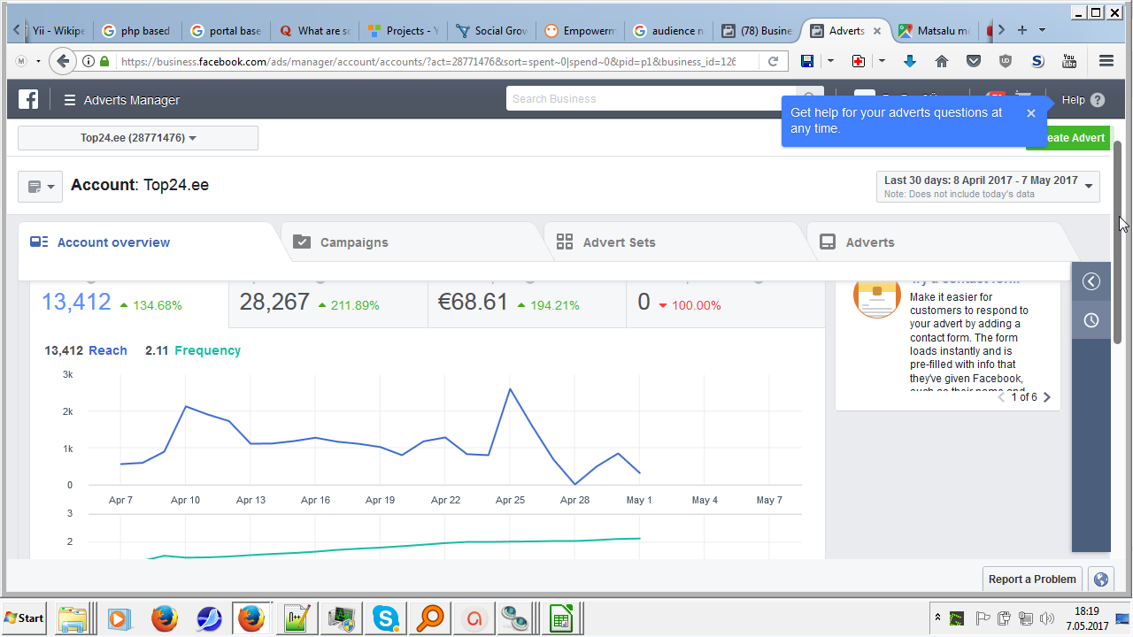Click the blue S extension icon
This screenshot has height=637, width=1133.
pyautogui.click(x=1037, y=61)
